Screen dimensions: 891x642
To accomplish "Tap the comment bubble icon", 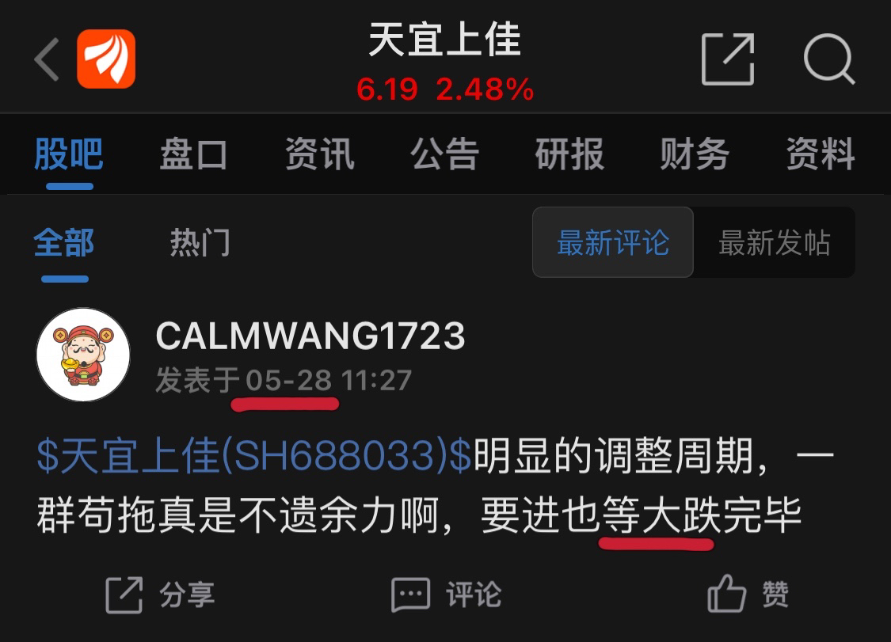I will (x=410, y=595).
